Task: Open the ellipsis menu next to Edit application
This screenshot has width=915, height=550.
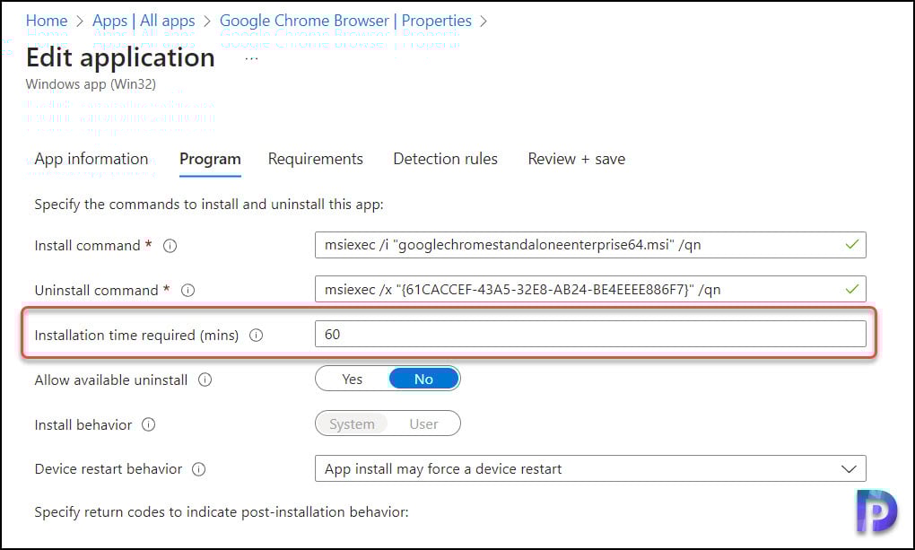Action: 251,59
